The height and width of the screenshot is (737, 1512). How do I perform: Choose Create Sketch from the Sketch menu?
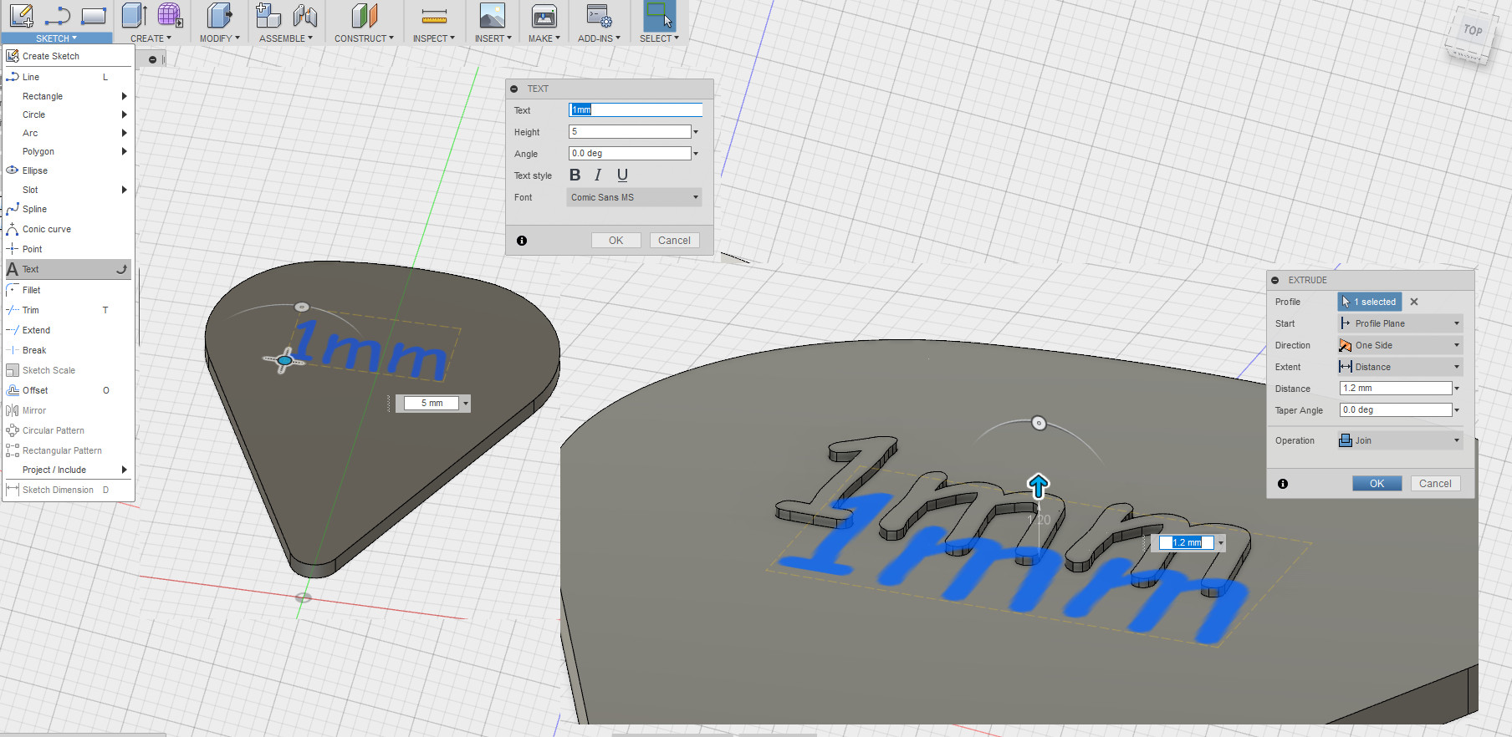point(69,56)
